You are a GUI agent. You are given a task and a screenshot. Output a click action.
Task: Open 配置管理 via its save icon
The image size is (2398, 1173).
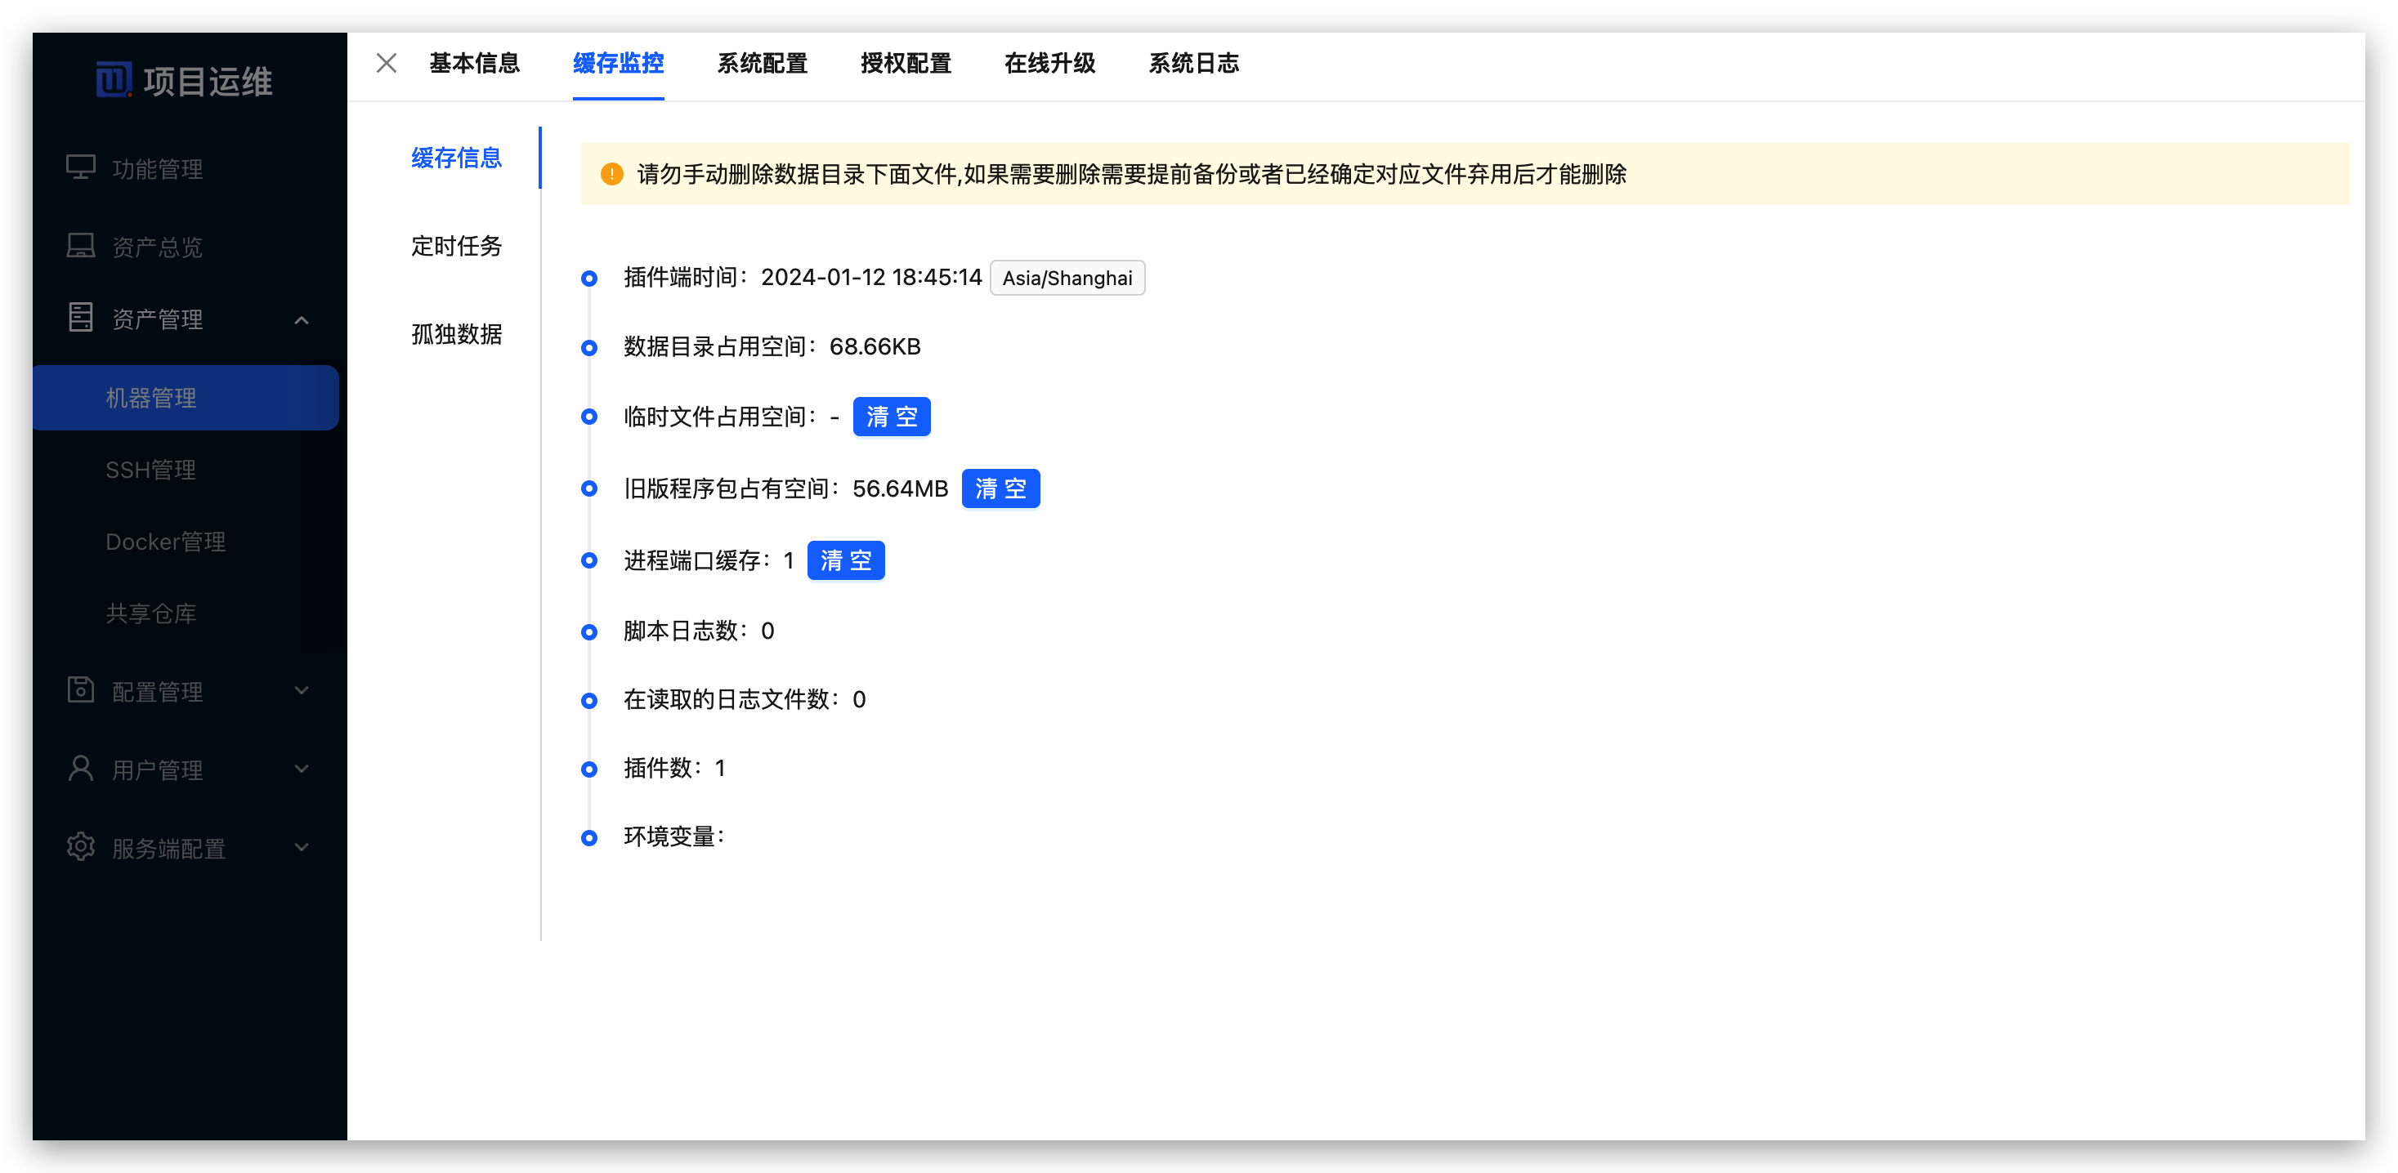click(x=81, y=690)
